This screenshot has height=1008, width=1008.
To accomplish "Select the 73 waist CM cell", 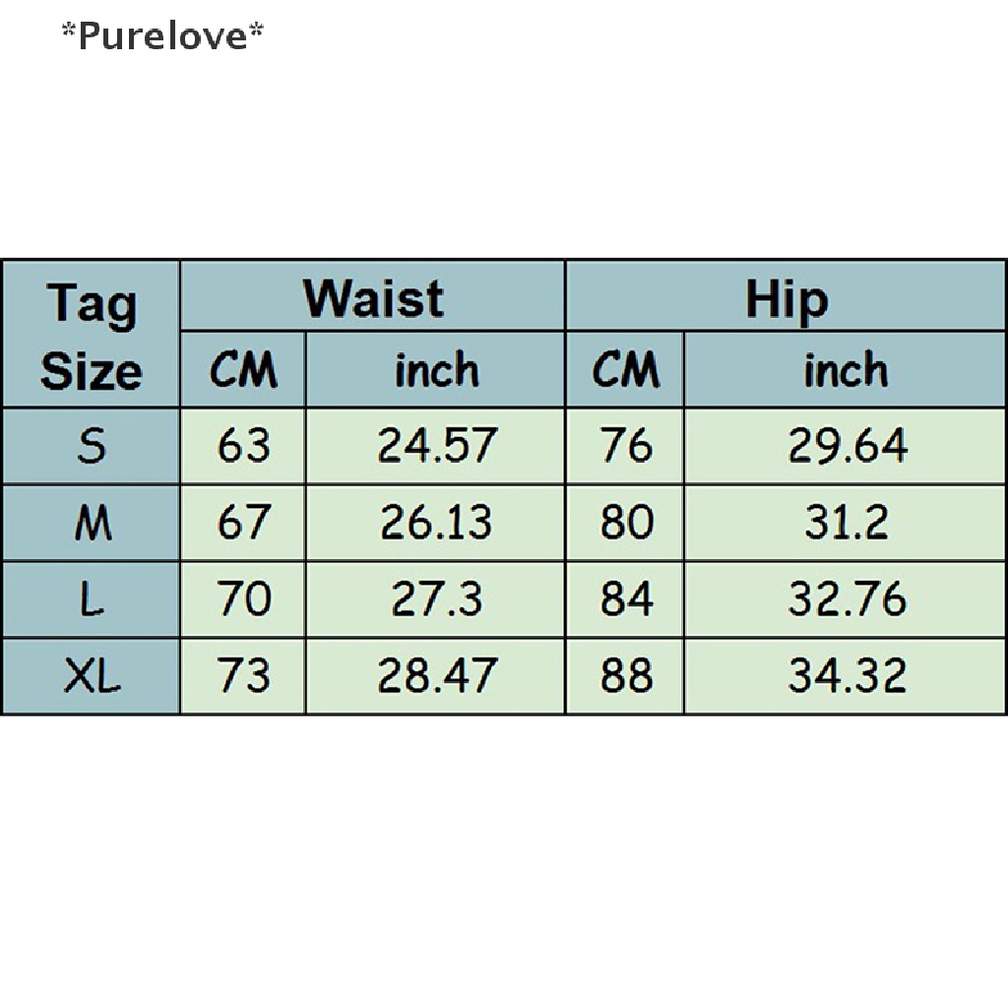I will point(243,676).
